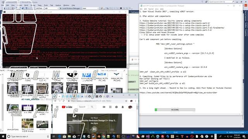Click the Undo button in Visual Studio
This screenshot has height=139, width=248.
click(26, 8)
